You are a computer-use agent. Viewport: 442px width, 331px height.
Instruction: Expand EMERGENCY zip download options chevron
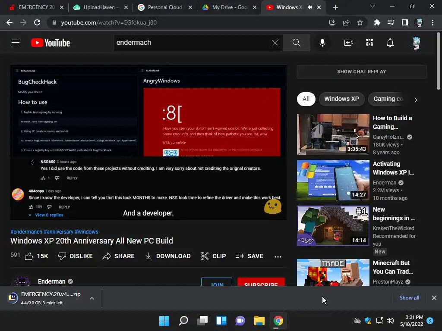click(92, 298)
